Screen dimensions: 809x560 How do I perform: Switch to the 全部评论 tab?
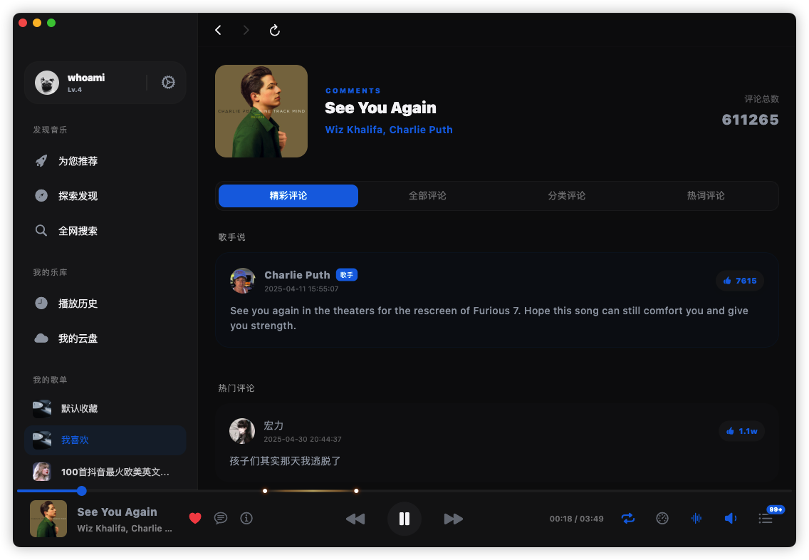[427, 196]
